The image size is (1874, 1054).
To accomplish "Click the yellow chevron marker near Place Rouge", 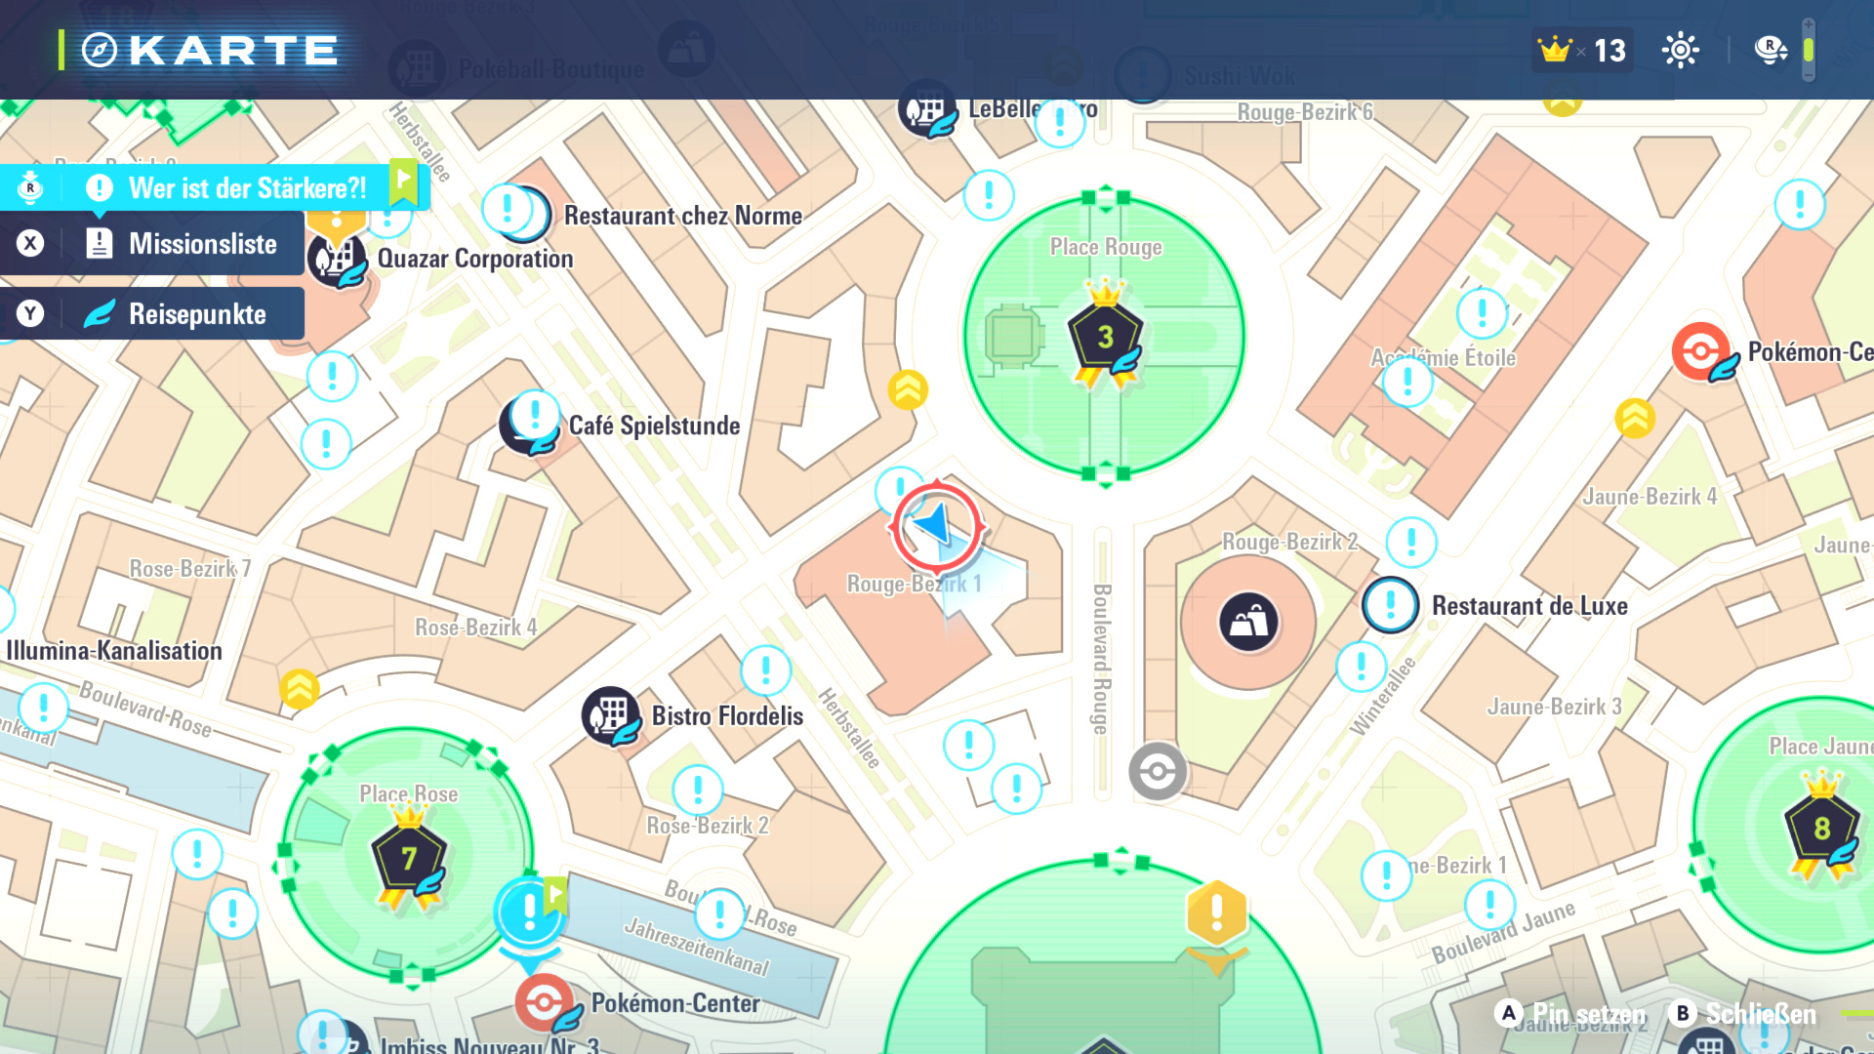I will coord(908,390).
